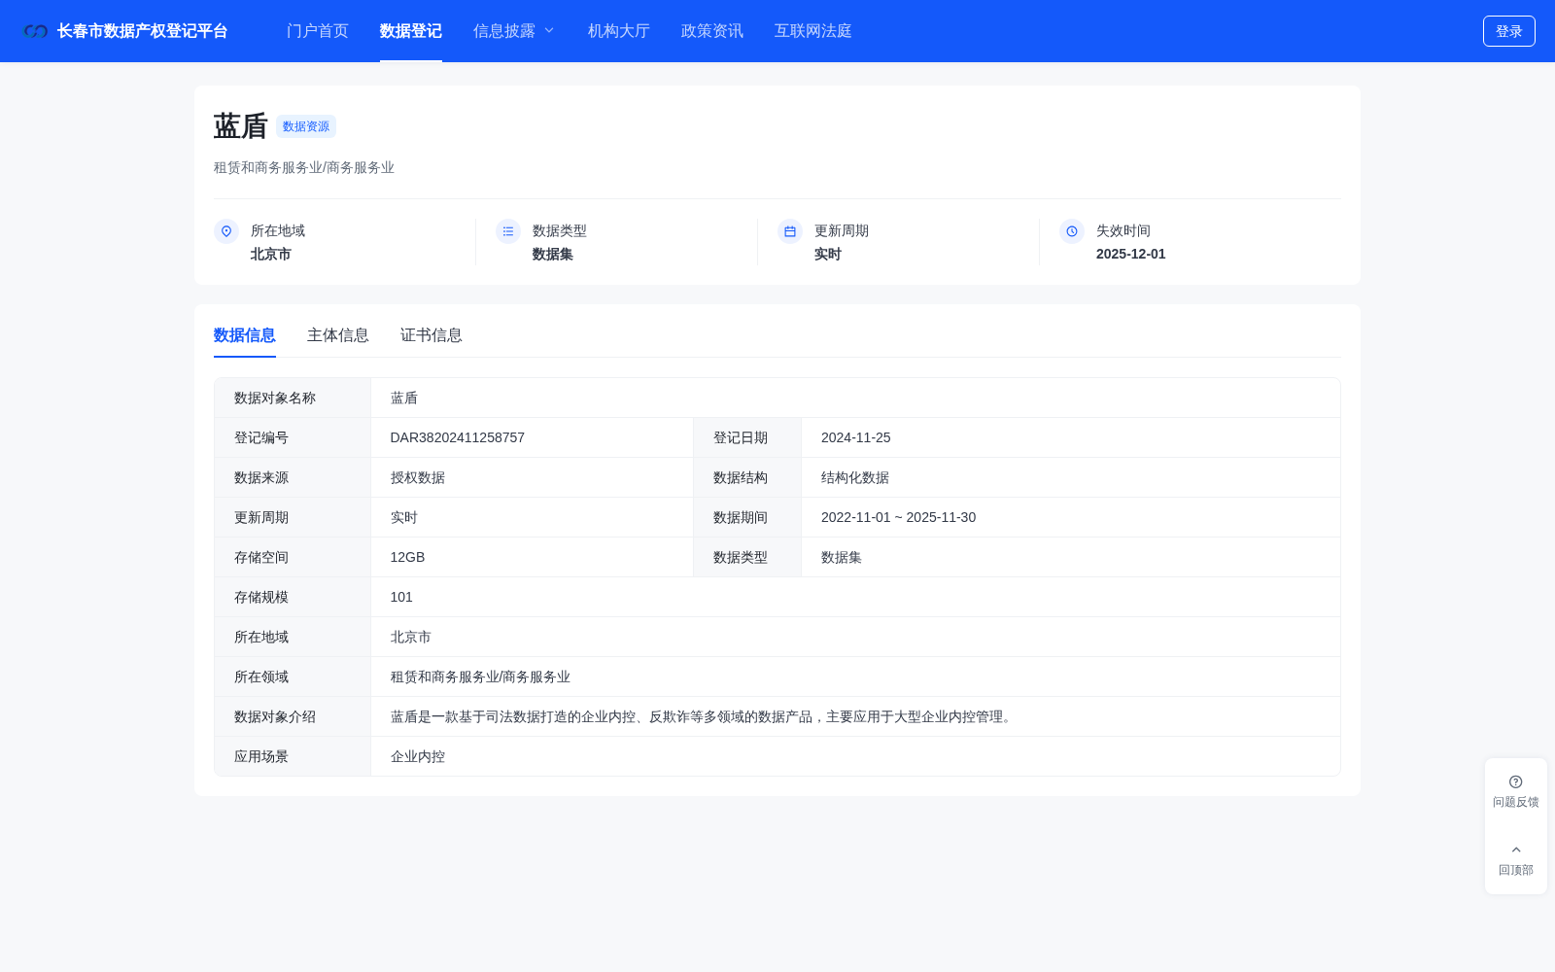Screen dimensions: 1555x972
Task: Expand the 信息披露 dropdown chevron
Action: pyautogui.click(x=549, y=31)
